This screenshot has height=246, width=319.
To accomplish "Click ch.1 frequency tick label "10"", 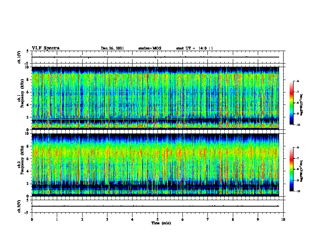I will coord(27,67).
